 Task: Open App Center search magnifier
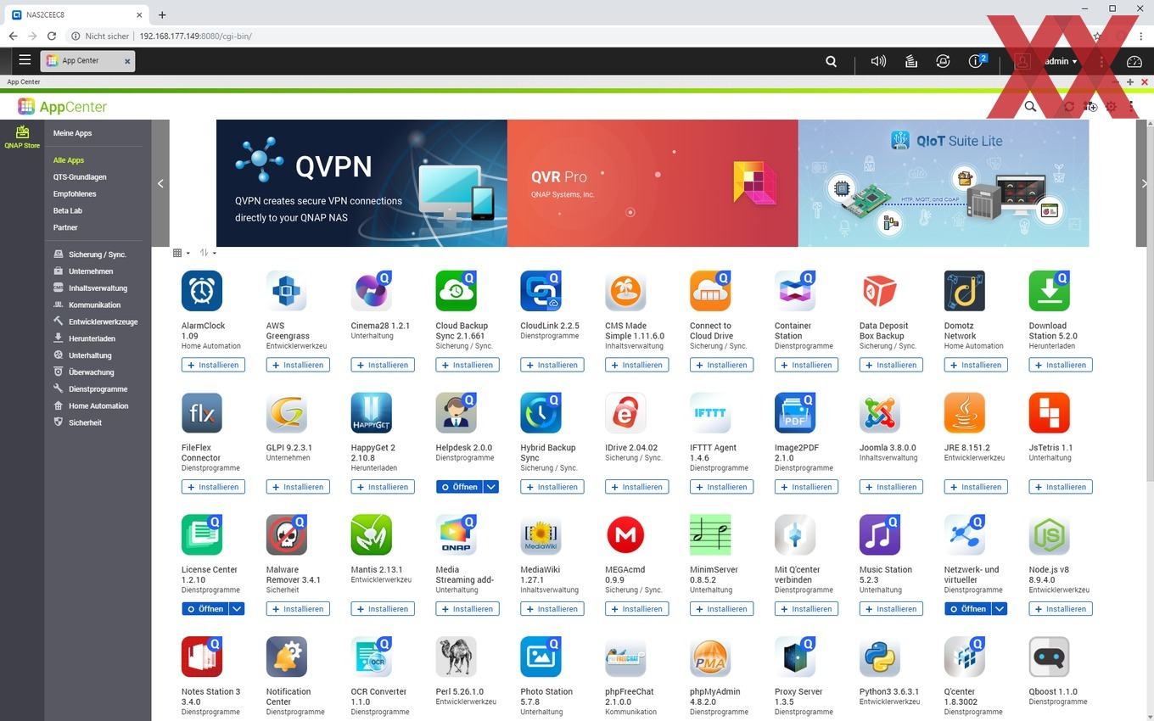click(1030, 107)
